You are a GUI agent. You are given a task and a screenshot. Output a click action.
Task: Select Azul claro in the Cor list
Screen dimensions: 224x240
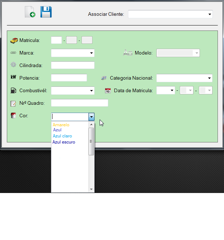point(62,136)
